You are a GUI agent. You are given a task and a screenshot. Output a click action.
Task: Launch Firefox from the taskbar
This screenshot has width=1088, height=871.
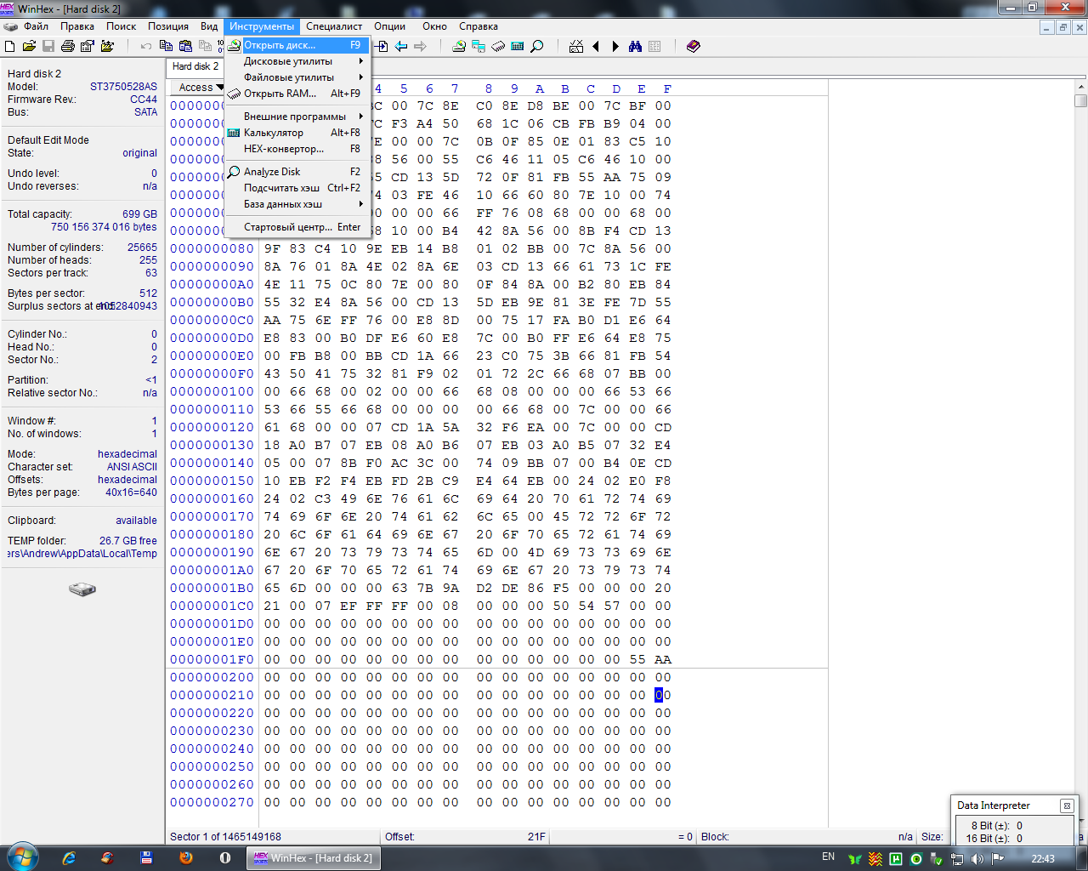tap(186, 858)
